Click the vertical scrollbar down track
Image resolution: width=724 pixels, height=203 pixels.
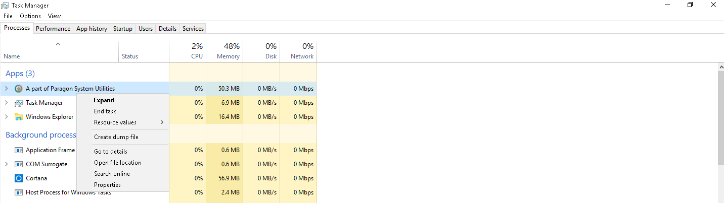pos(720,183)
